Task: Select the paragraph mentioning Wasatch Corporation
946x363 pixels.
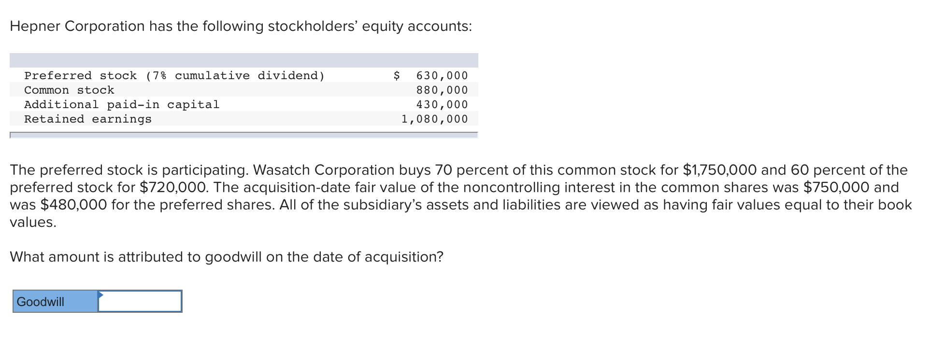Action: 459,195
